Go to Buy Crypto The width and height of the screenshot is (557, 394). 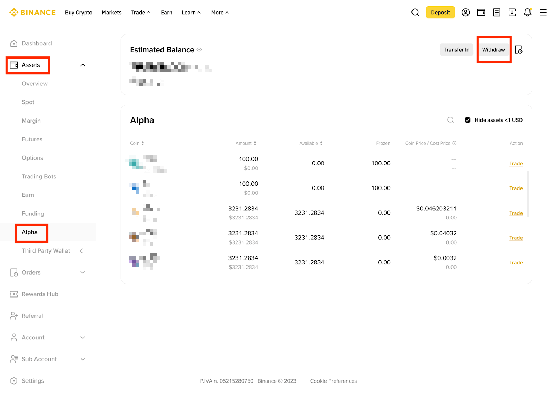click(79, 13)
